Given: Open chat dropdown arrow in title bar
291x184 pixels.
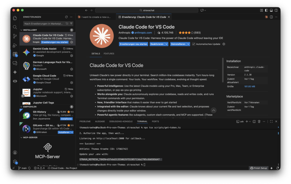Looking at the screenshot, I should coord(205,10).
